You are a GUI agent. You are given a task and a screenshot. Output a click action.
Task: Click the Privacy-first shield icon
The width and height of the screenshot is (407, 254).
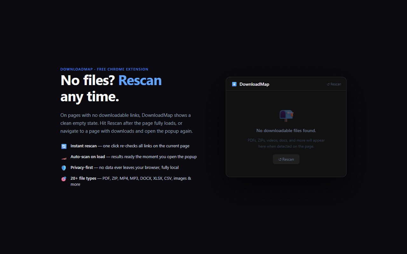pyautogui.click(x=64, y=168)
